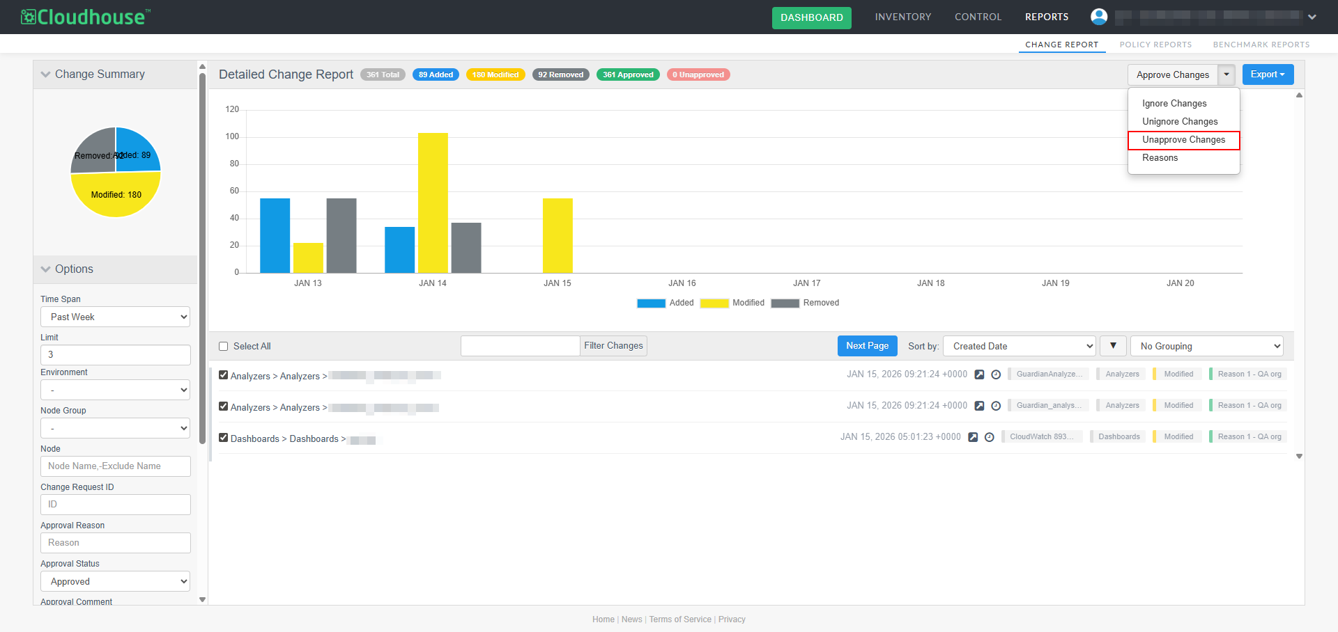The image size is (1338, 632).
Task: Click the Export button
Action: coord(1267,74)
